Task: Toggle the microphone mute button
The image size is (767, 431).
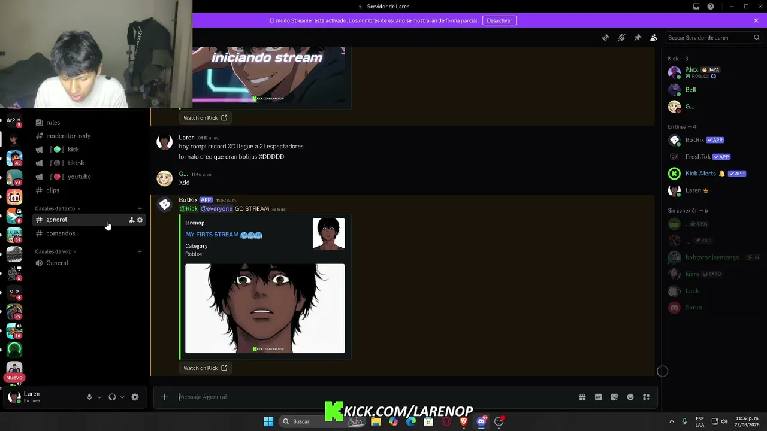Action: point(89,397)
